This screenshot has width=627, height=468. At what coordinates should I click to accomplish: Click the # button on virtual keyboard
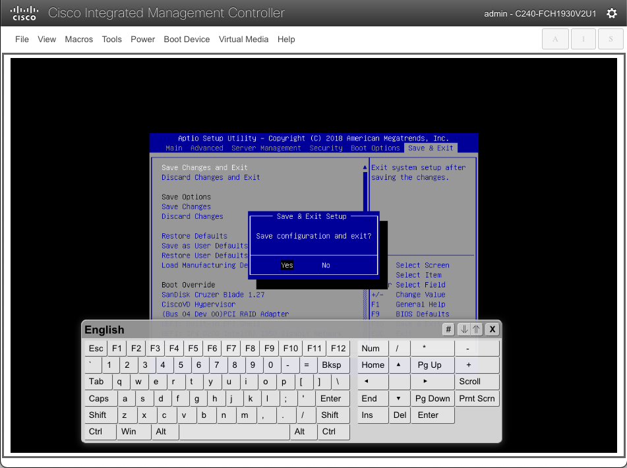click(448, 330)
